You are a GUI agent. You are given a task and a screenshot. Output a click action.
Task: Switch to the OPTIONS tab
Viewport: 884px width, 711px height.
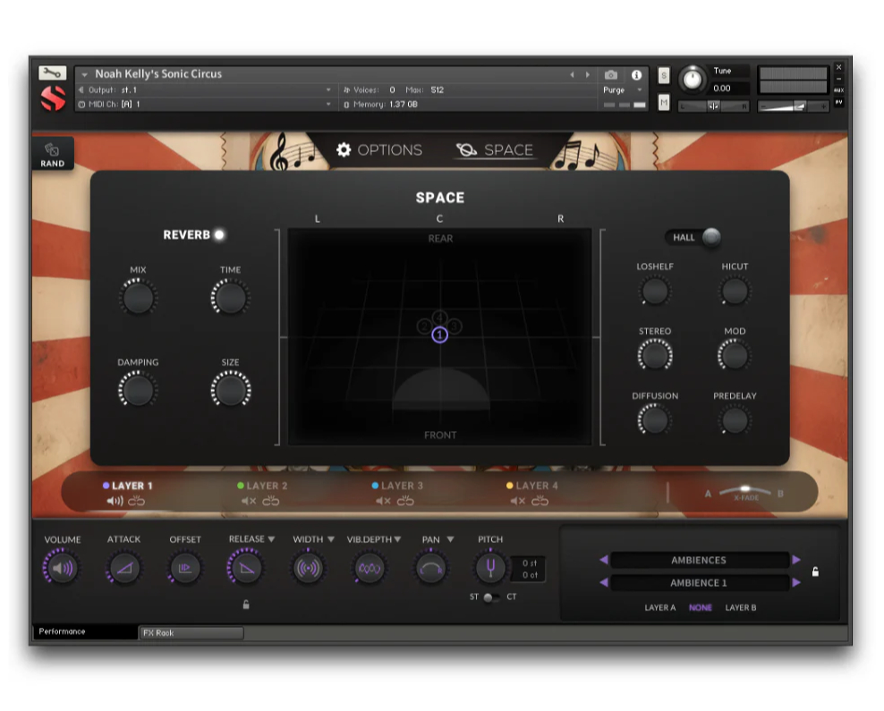(378, 150)
